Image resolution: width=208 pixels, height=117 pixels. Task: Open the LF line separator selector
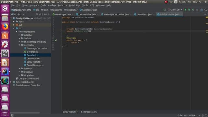tap(186, 116)
